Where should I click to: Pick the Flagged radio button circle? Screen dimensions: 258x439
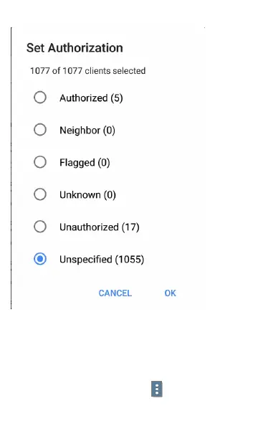tap(40, 162)
